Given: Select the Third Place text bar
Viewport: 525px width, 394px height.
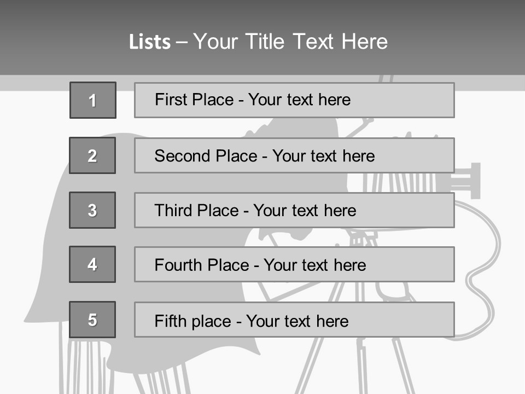Looking at the screenshot, I should (294, 210).
